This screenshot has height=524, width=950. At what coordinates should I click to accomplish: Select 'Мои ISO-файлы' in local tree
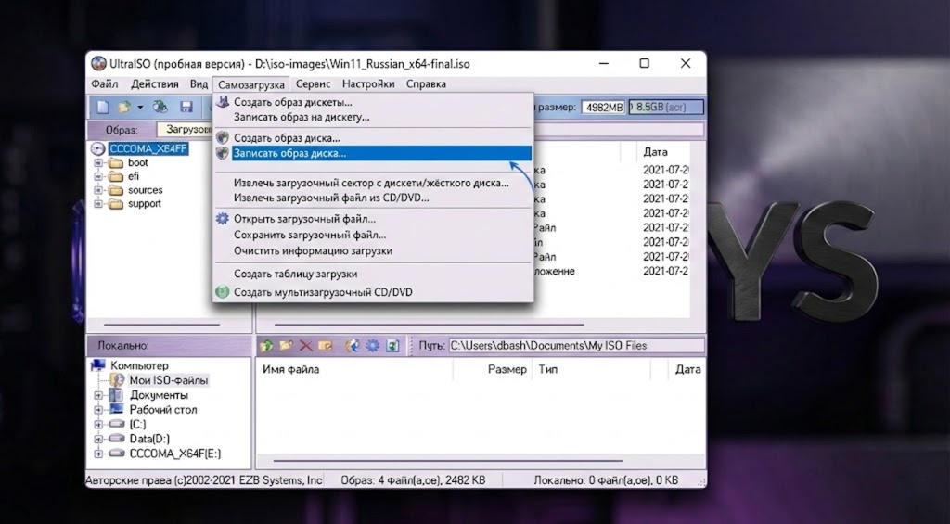coord(168,380)
